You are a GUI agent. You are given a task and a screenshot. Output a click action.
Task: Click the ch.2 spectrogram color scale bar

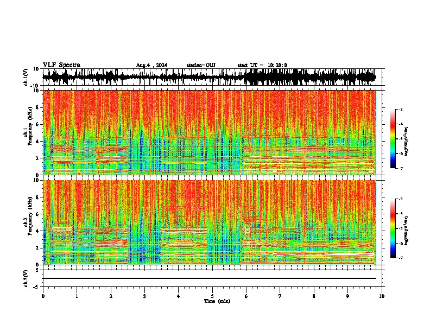pyautogui.click(x=393, y=228)
